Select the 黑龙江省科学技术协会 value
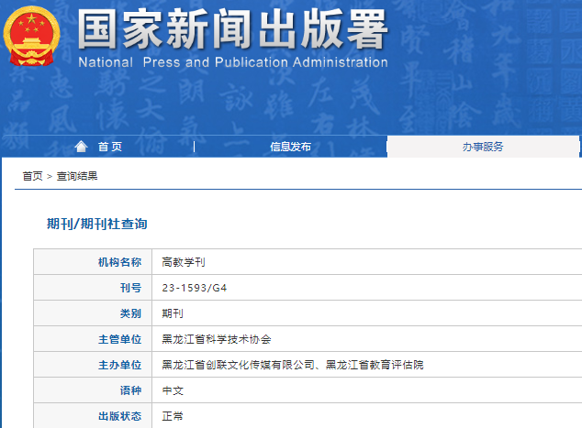Image resolution: width=582 pixels, height=428 pixels. coord(217,339)
